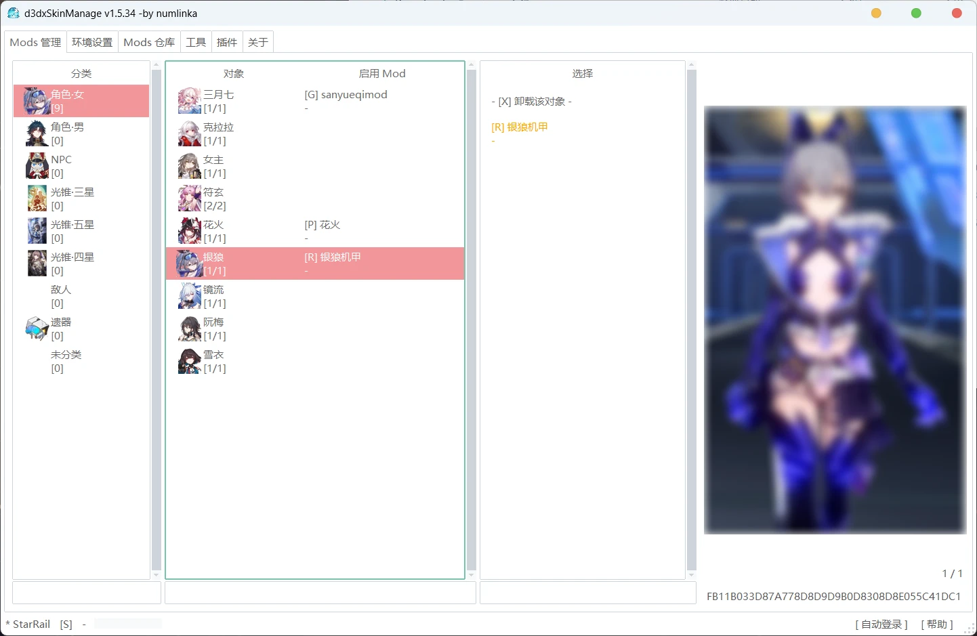977x636 pixels.
Task: Click the 对象 list scrollbar
Action: (x=472, y=320)
